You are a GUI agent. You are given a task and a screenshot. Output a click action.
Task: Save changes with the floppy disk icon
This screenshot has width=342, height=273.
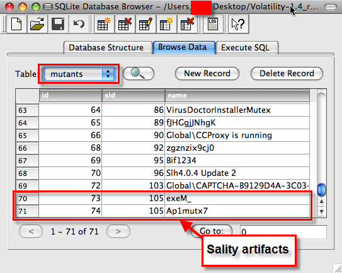58,24
